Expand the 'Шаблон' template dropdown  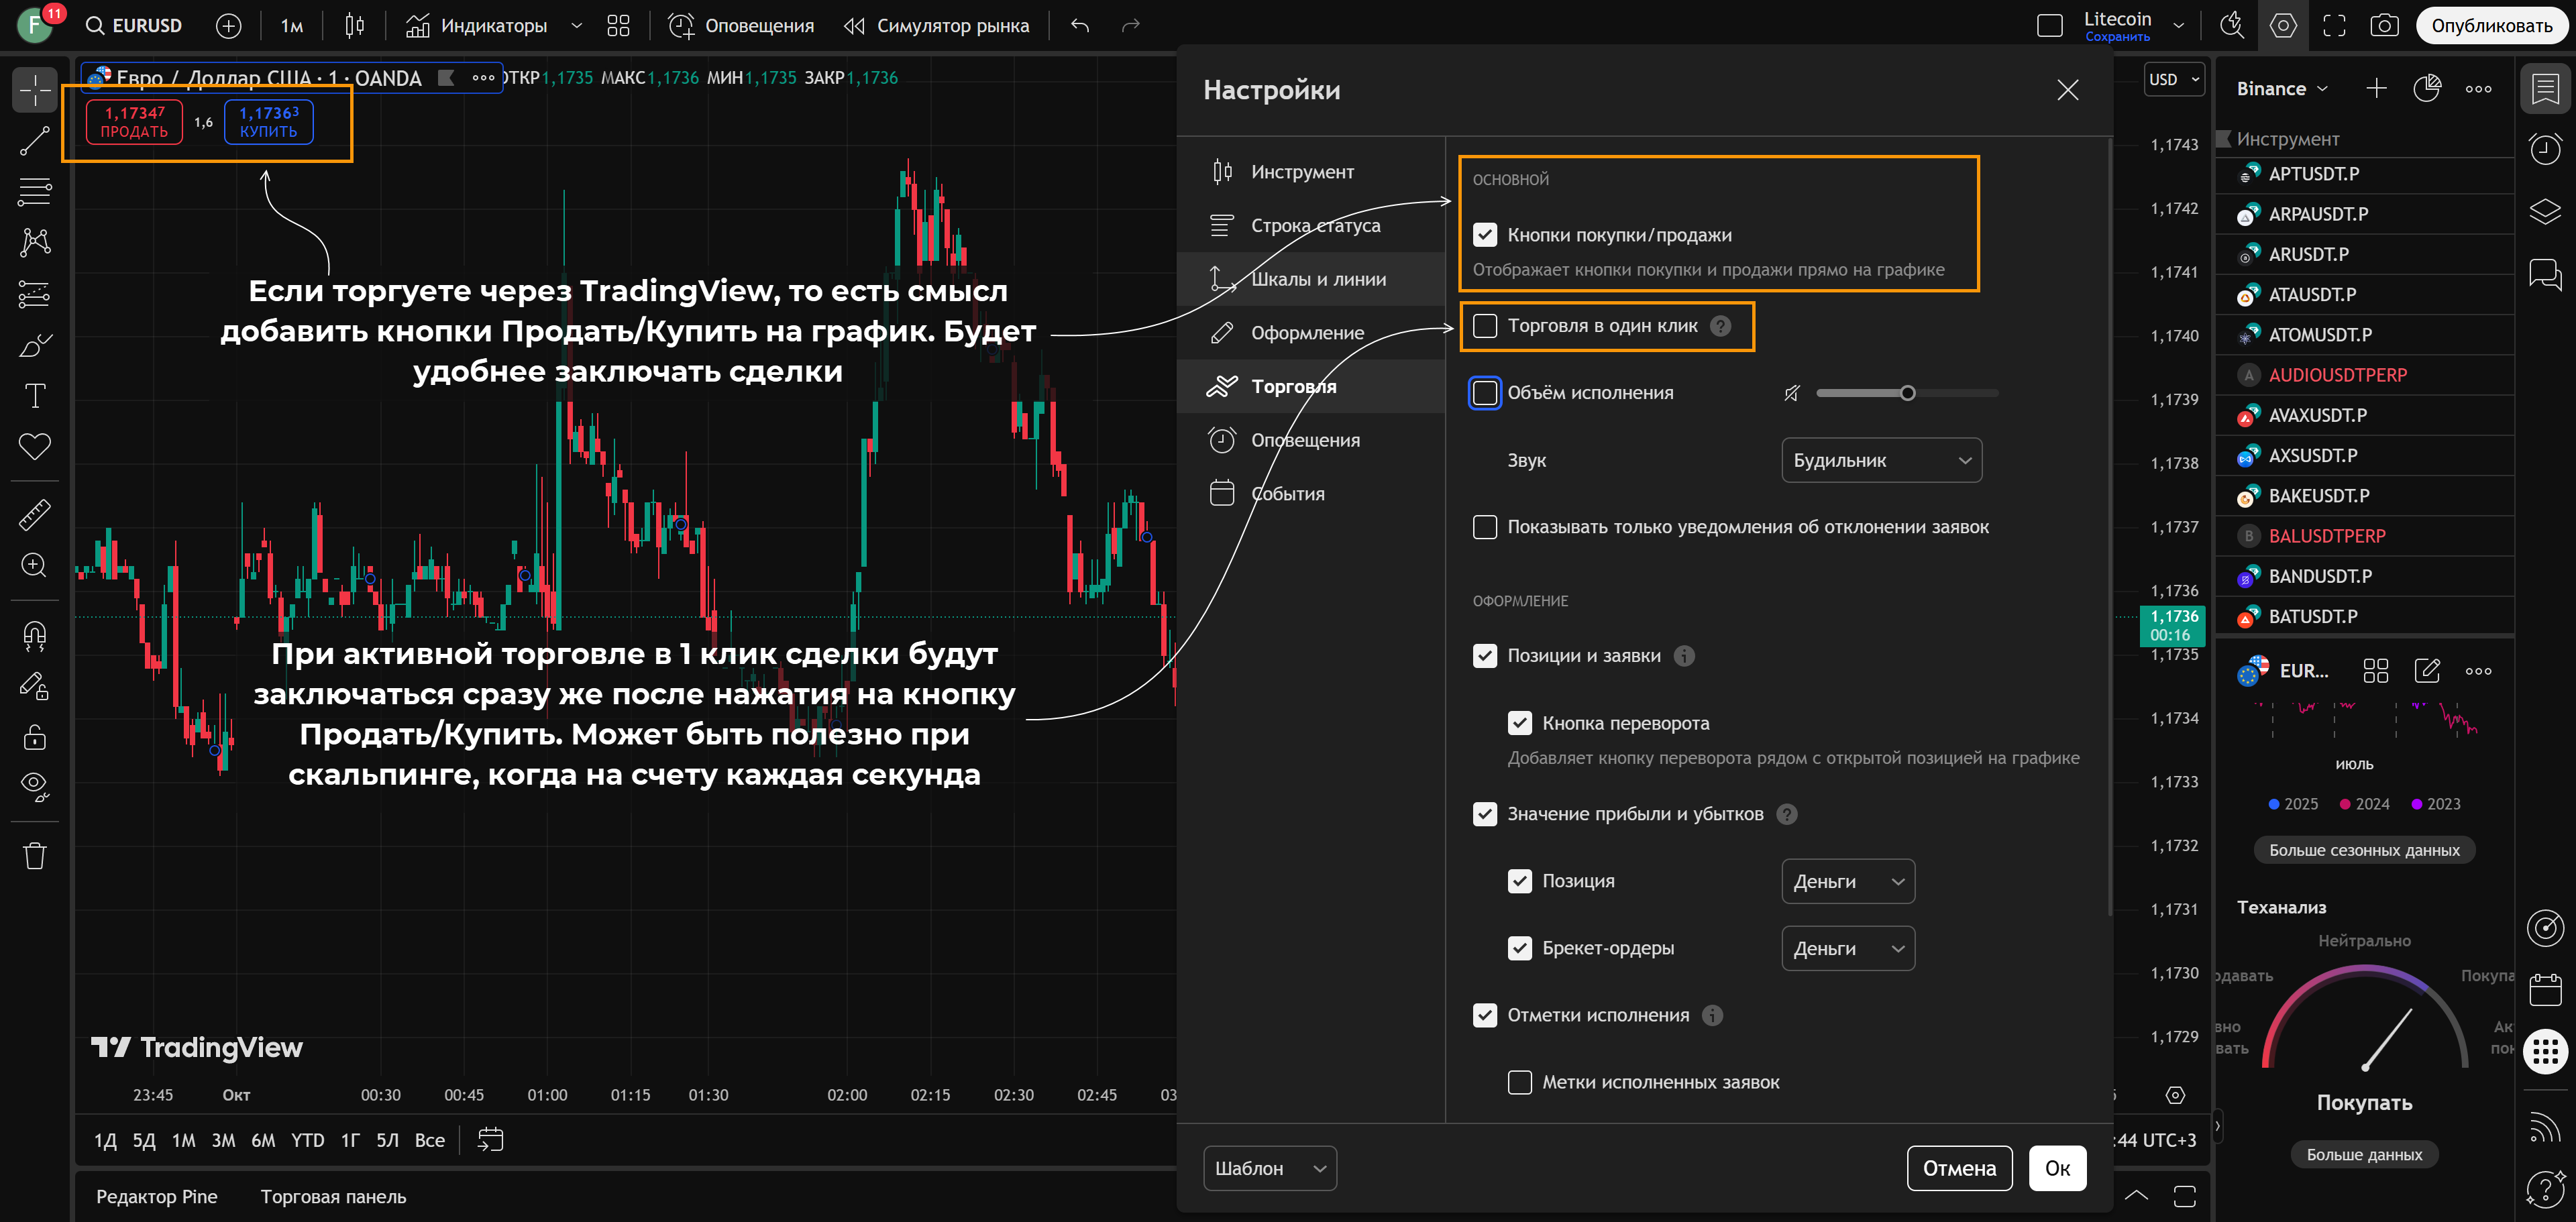[1269, 1168]
